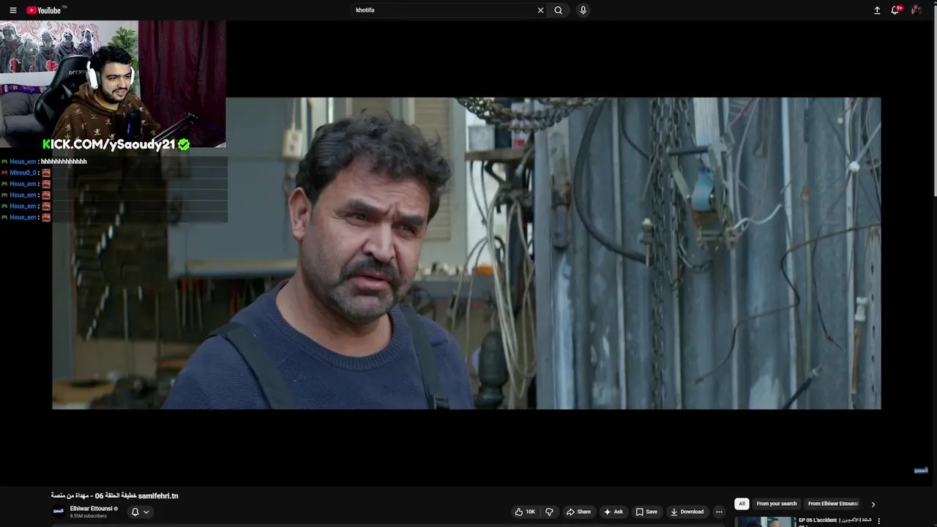Click the 8.55M subscribers count text
This screenshot has width=937, height=527.
(x=89, y=516)
